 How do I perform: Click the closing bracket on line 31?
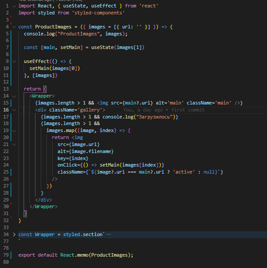coord(25,214)
